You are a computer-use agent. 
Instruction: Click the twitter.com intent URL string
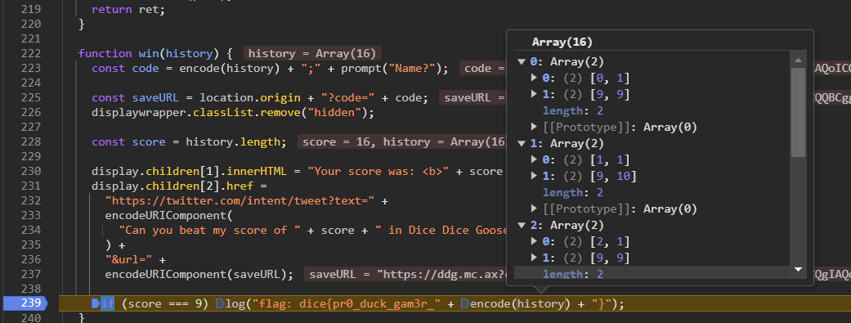pyautogui.click(x=240, y=200)
